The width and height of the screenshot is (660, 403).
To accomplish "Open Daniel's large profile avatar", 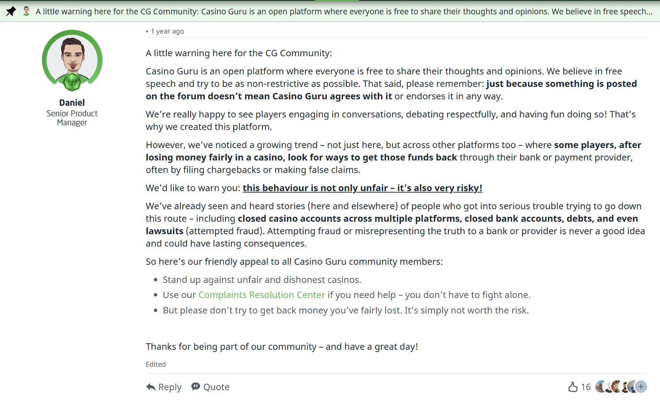I will pyautogui.click(x=72, y=59).
